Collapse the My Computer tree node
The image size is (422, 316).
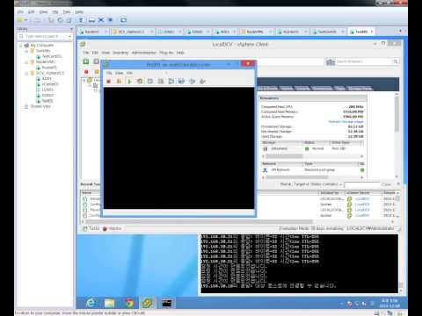click(x=20, y=46)
